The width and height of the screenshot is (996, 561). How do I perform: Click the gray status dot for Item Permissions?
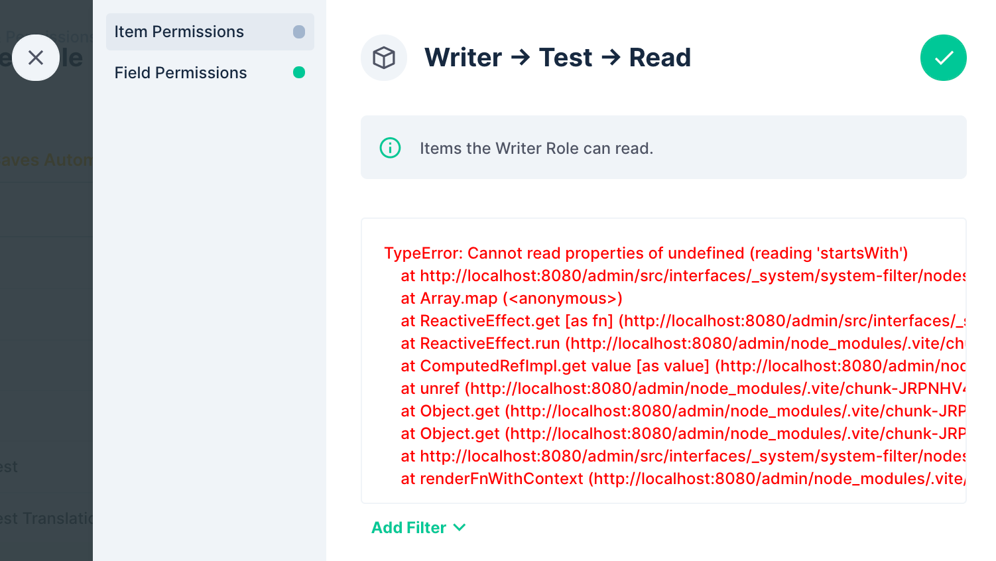pos(299,32)
